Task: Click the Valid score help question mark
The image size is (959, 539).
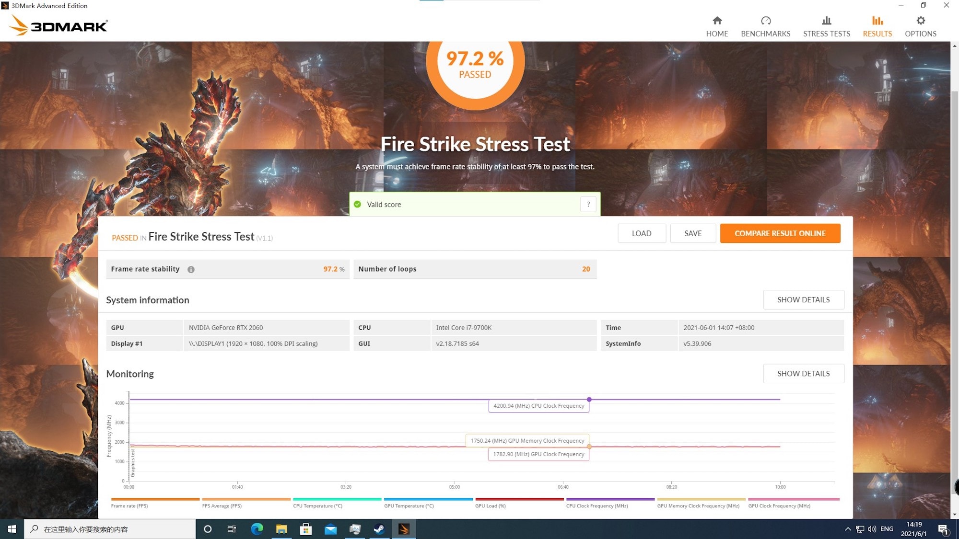Action: (588, 204)
